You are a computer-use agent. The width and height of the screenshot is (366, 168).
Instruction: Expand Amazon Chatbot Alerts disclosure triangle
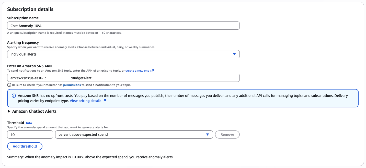click(9, 111)
